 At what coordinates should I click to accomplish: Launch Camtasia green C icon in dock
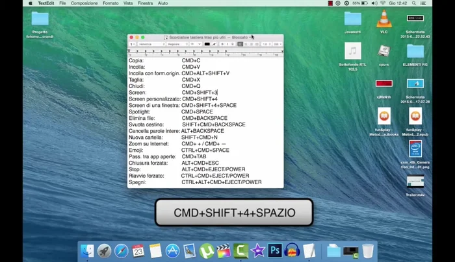coord(241,251)
